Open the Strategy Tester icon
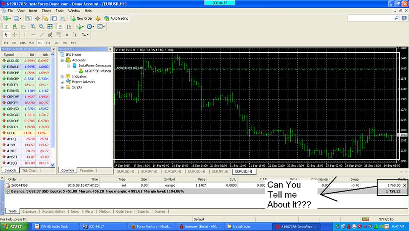 coord(63,18)
